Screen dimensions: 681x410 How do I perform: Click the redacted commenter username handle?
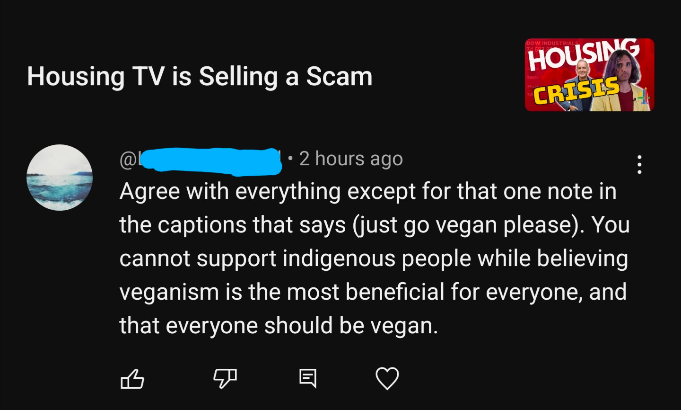click(x=201, y=160)
